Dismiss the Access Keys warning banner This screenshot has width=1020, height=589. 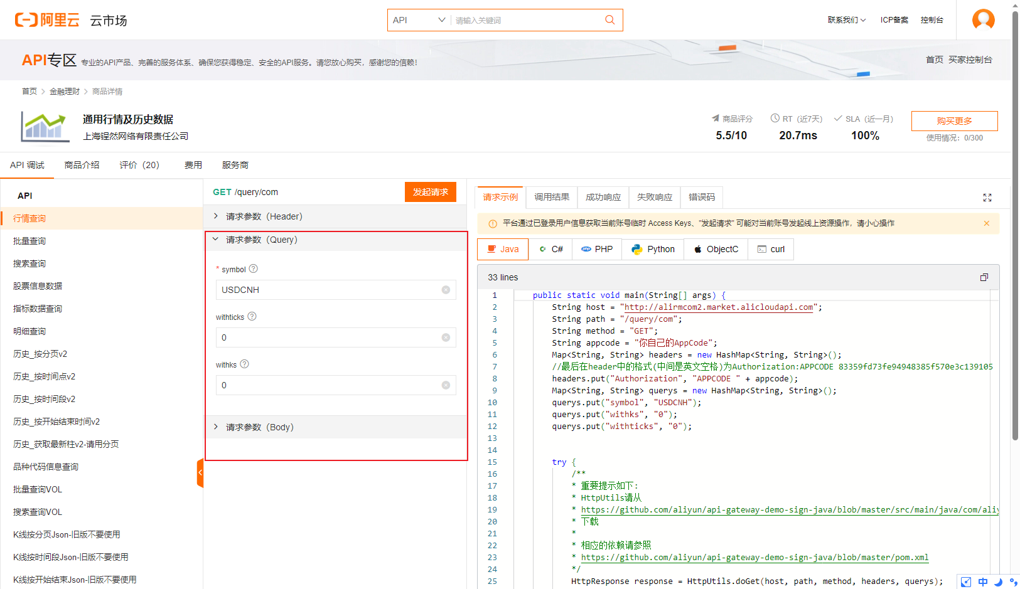[986, 223]
